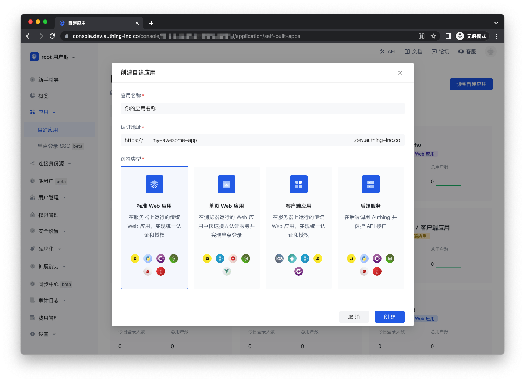Open the root 用户池 dropdown
The height and width of the screenshot is (382, 525).
[x=53, y=57]
